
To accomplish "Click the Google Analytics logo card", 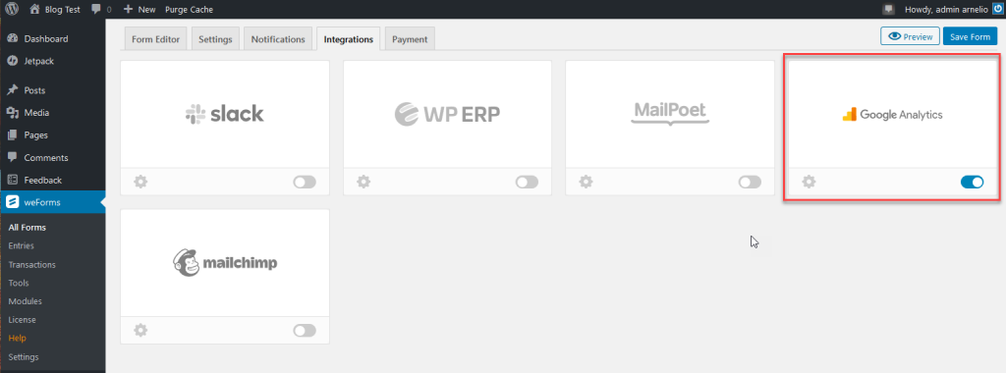I will (x=892, y=114).
